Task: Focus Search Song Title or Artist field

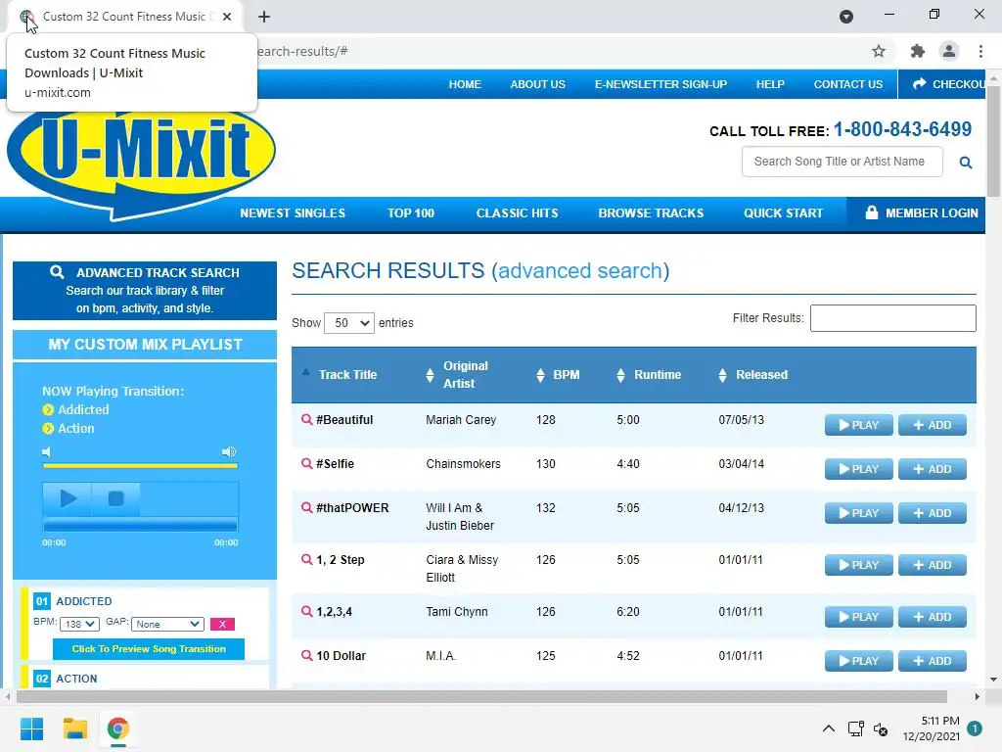Action: [x=842, y=162]
